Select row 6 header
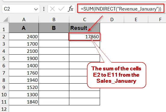Screen dimensions: 166x112 pos(5,65)
